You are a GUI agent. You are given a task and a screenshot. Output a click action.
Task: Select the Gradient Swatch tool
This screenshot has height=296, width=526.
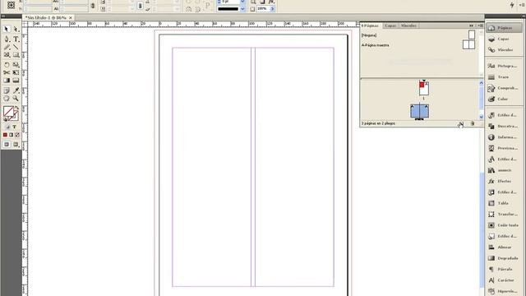pos(7,81)
